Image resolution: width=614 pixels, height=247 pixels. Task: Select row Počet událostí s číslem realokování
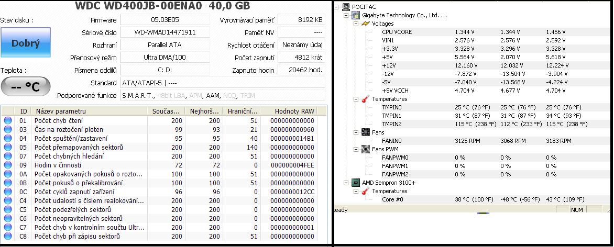pyautogui.click(x=165, y=201)
